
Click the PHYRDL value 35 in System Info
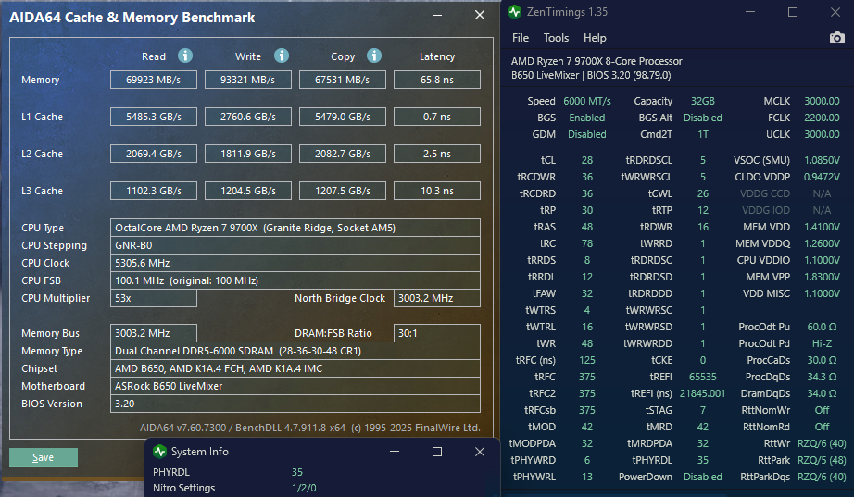[x=296, y=472]
